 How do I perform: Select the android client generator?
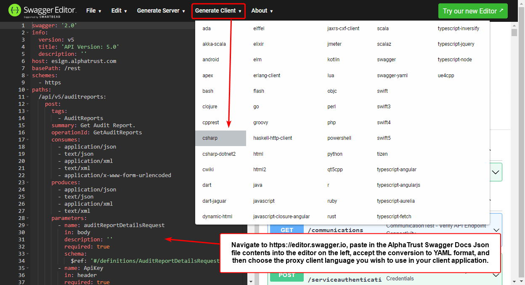tap(211, 60)
